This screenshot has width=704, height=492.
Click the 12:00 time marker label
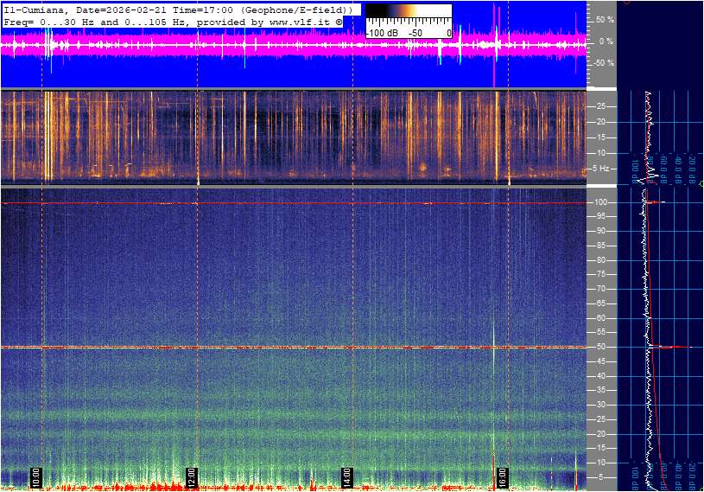tap(192, 476)
